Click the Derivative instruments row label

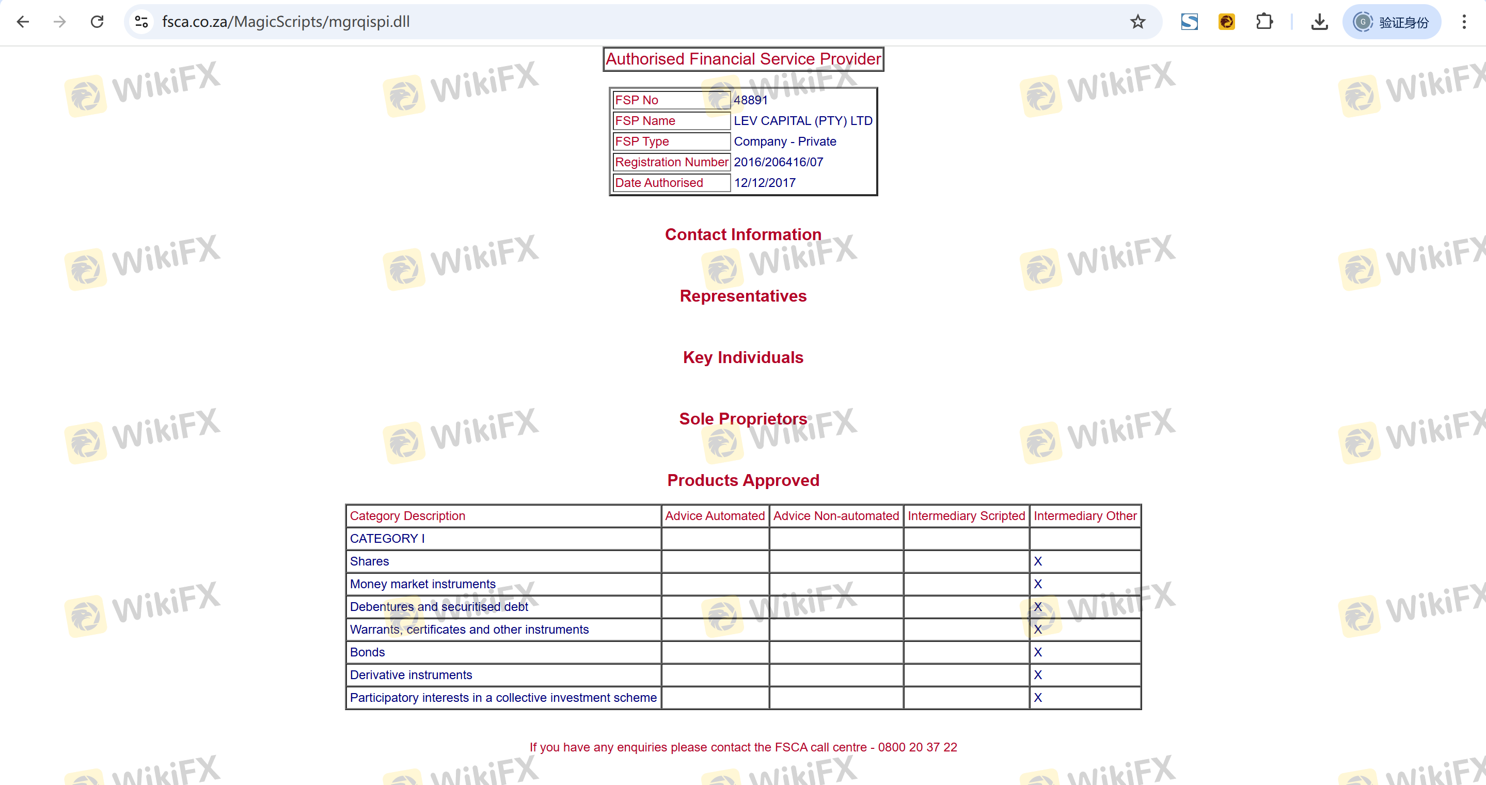point(410,675)
